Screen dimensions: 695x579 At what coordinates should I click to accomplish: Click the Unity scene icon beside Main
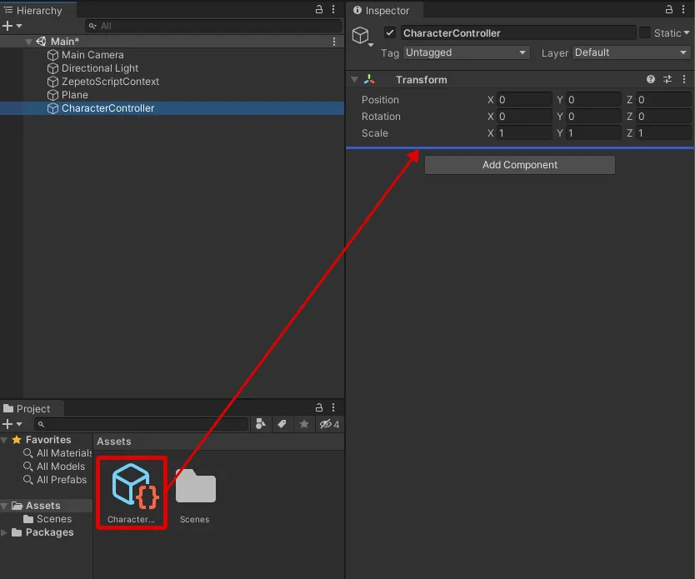(41, 41)
